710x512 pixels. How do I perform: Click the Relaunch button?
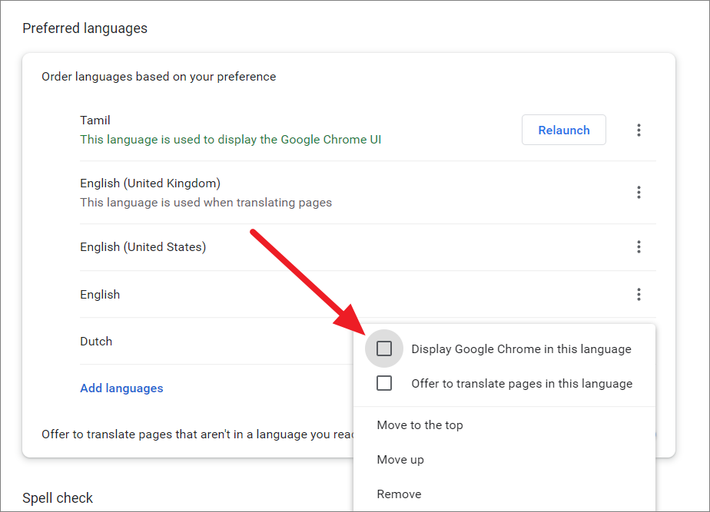pos(564,130)
